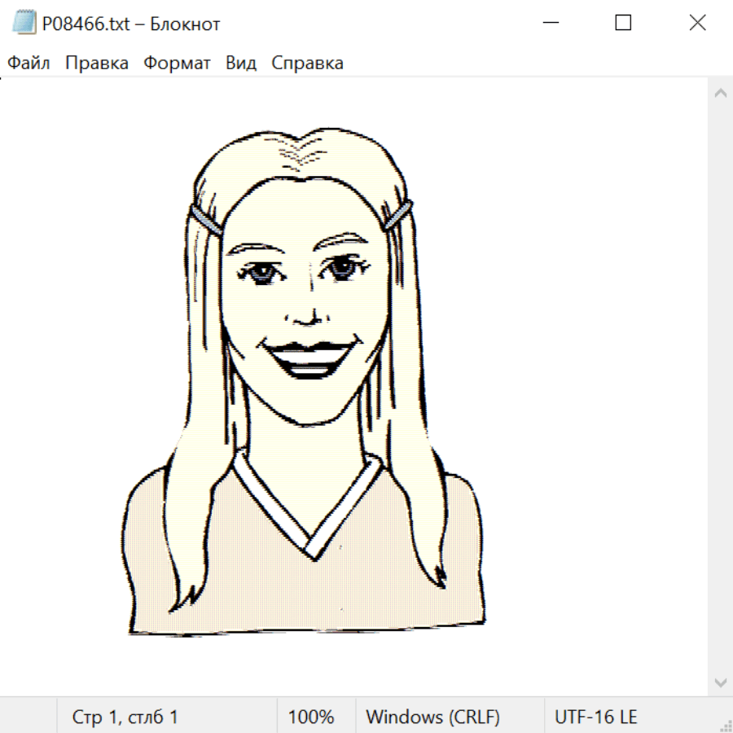Open the Файл menu
The image size is (733, 733).
pyautogui.click(x=29, y=64)
